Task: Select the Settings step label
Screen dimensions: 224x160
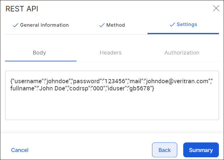Action: 187,25
